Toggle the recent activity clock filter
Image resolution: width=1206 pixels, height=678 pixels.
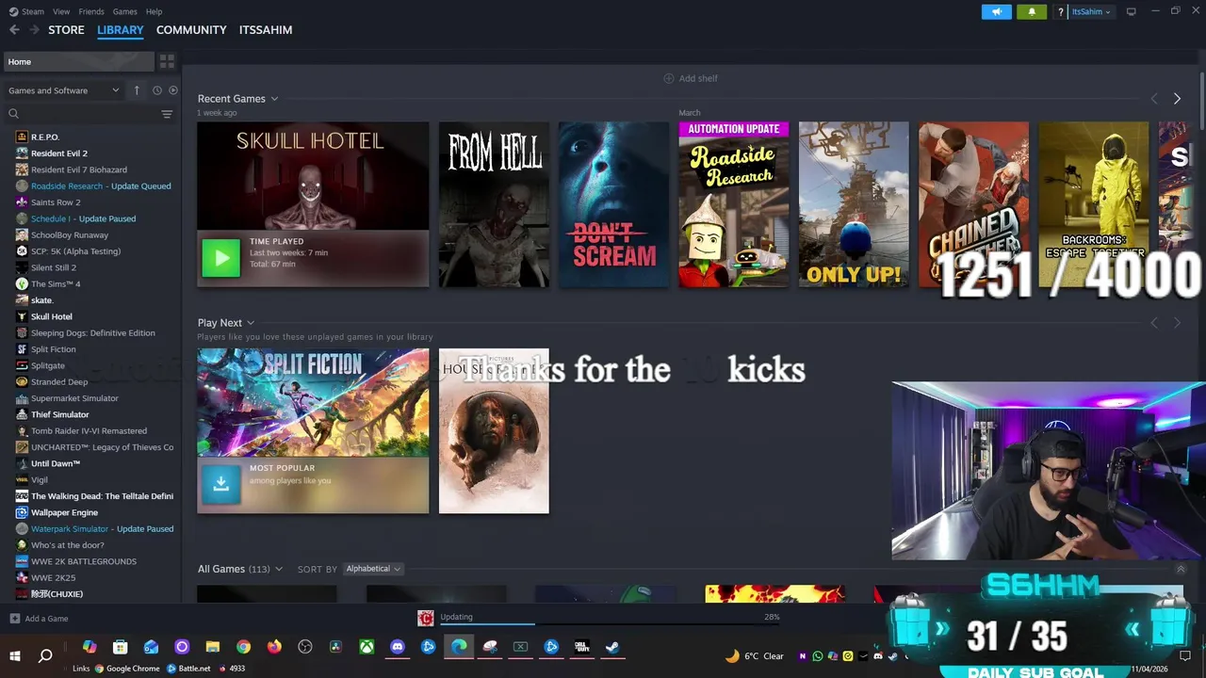coord(157,90)
